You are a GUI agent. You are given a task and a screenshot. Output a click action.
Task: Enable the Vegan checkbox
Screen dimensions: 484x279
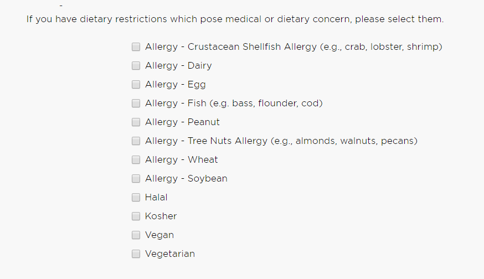point(136,235)
